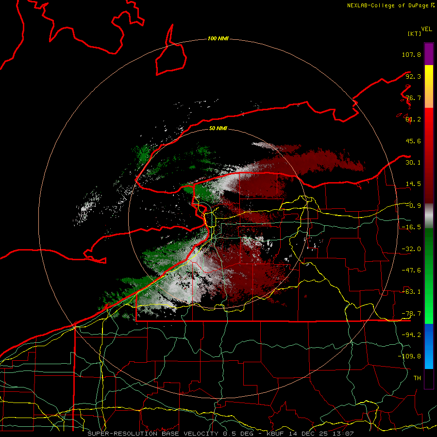Click the 14.5 velocity scale value
Image resolution: width=437 pixels, height=437 pixels.
coord(413,184)
